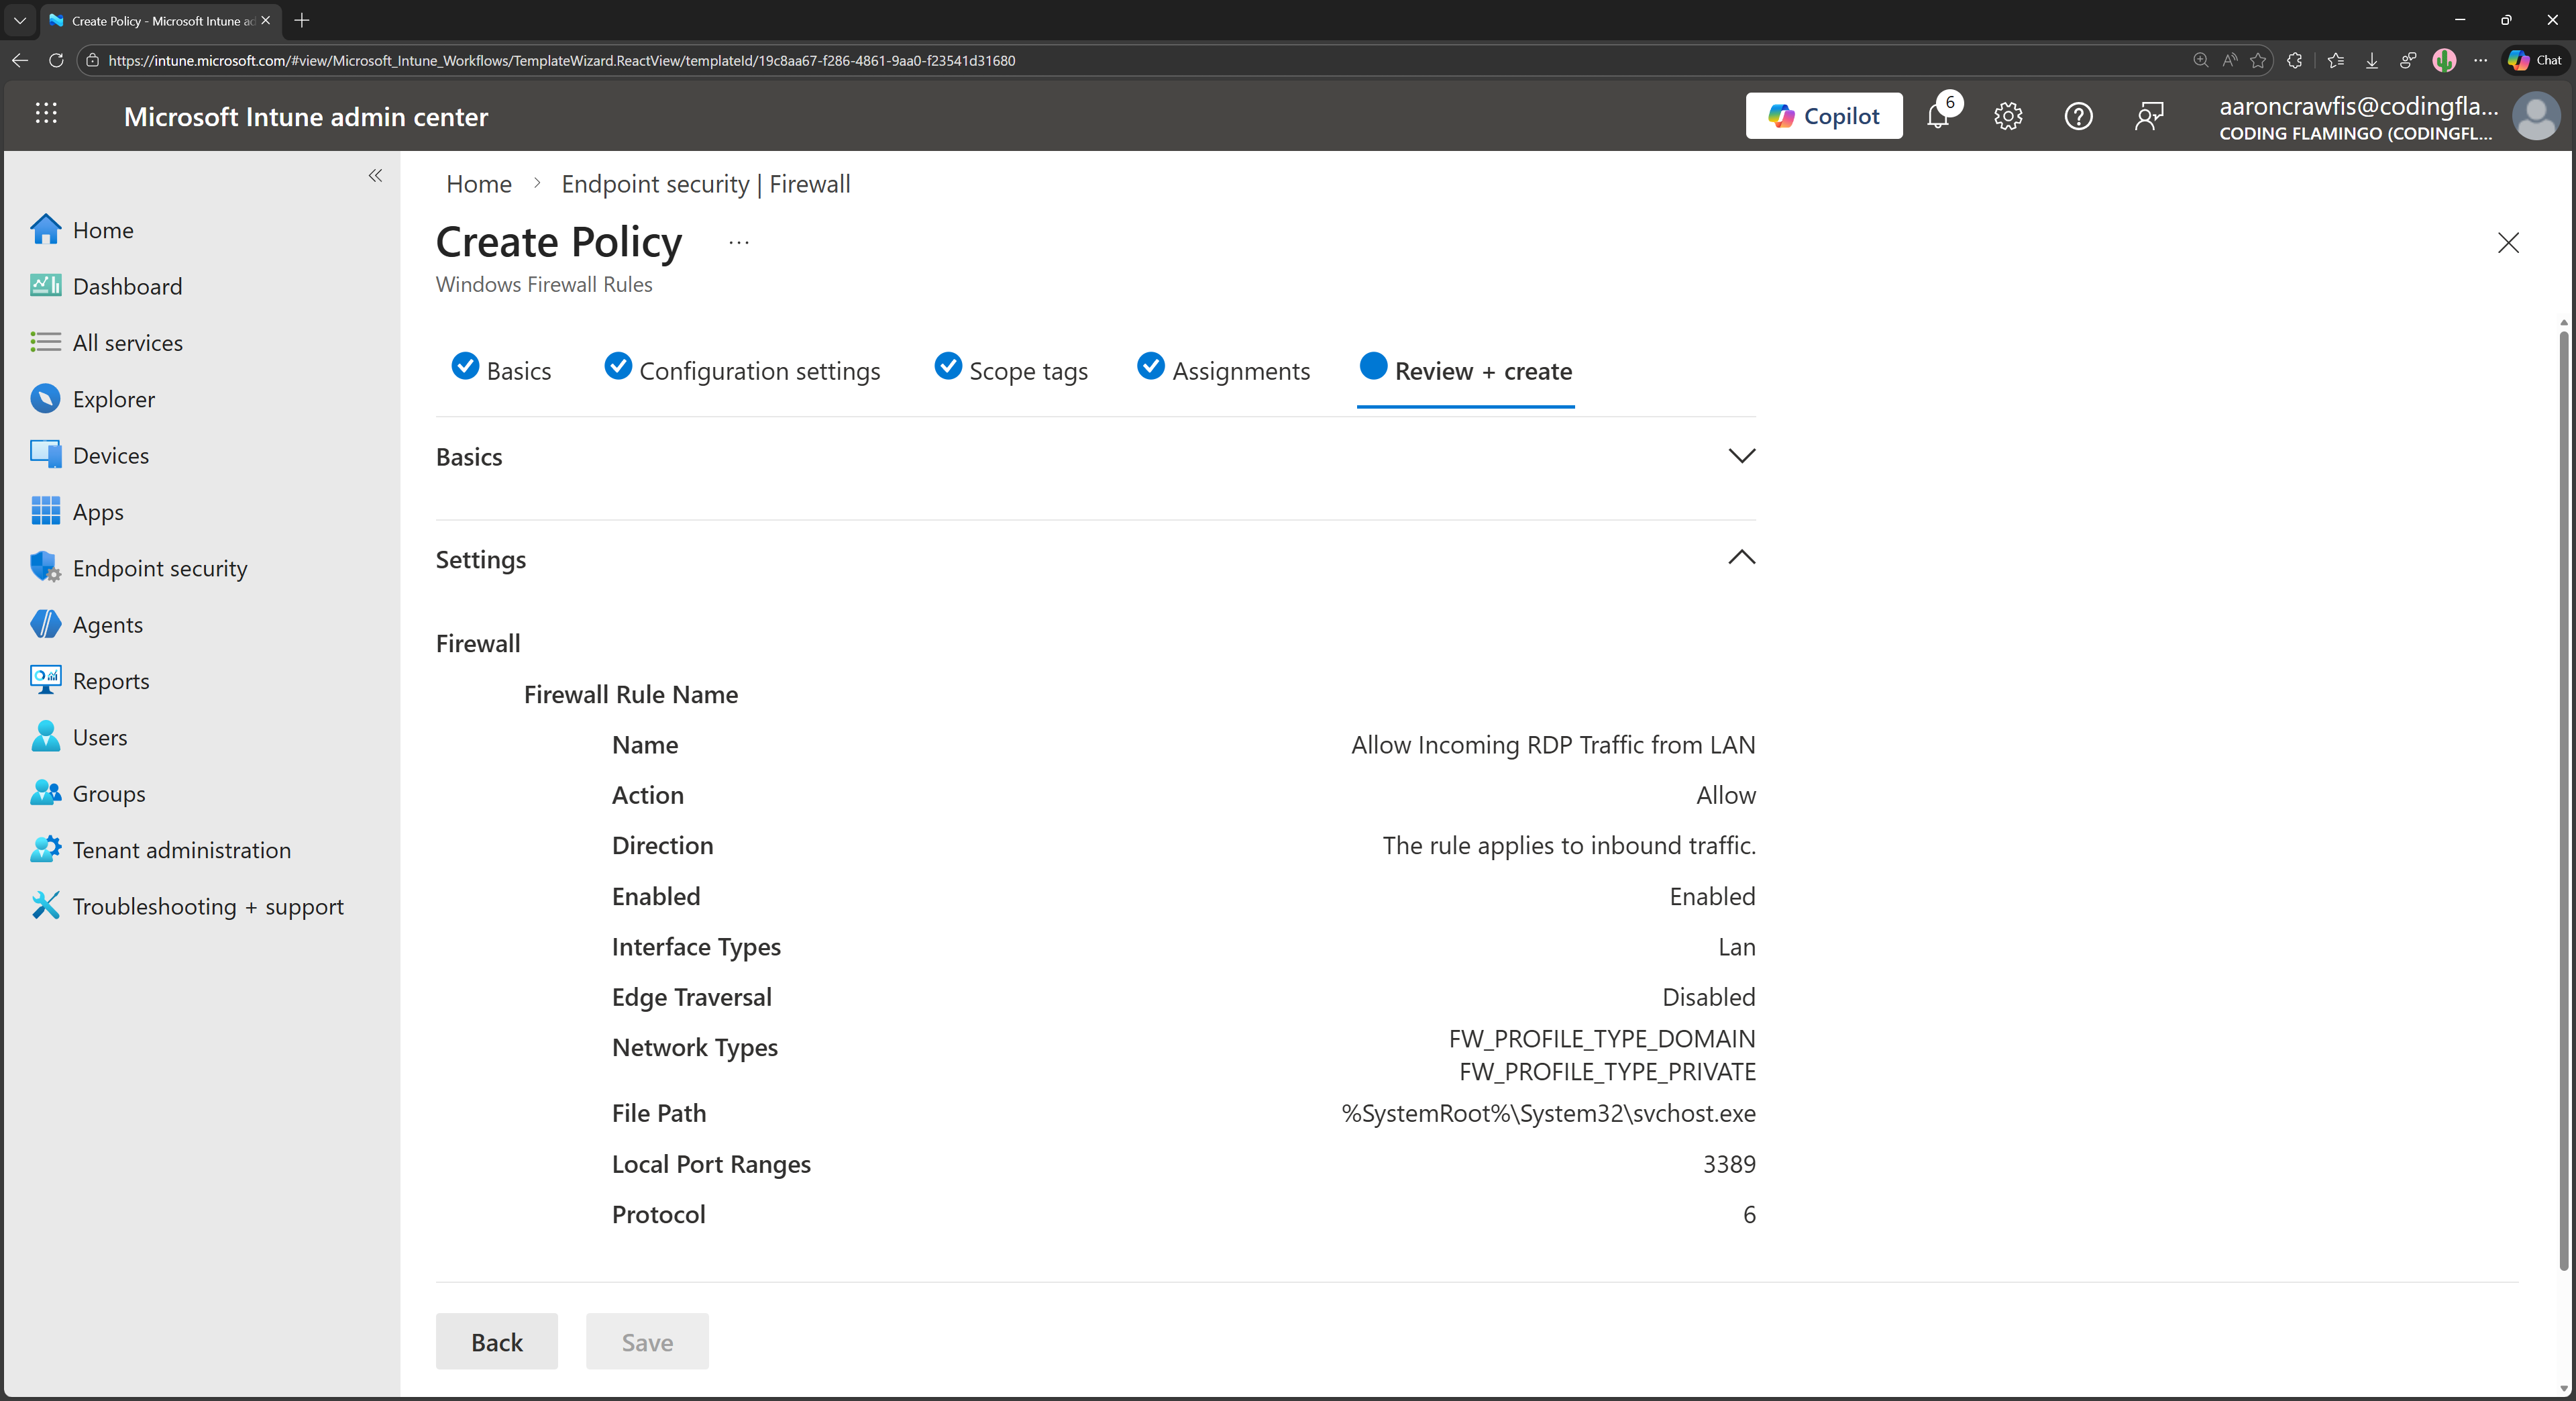This screenshot has width=2576, height=1401.
Task: Open the Intune settings gear
Action: 2008,116
